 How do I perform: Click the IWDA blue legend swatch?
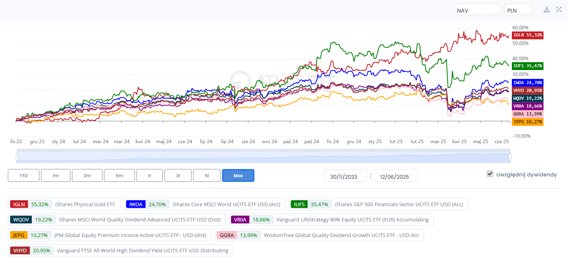(136, 204)
